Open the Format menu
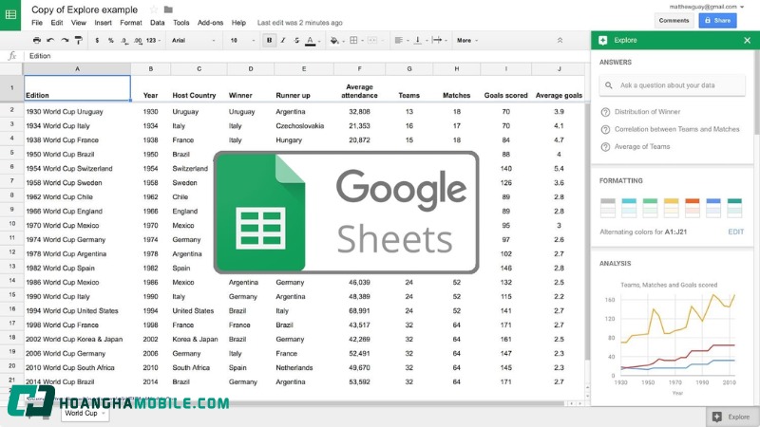The height and width of the screenshot is (427, 760). coord(131,23)
